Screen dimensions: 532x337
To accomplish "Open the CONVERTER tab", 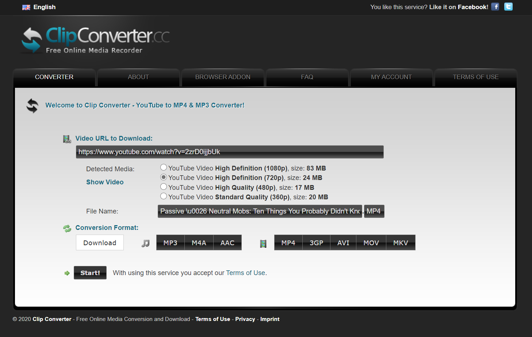I will (54, 77).
